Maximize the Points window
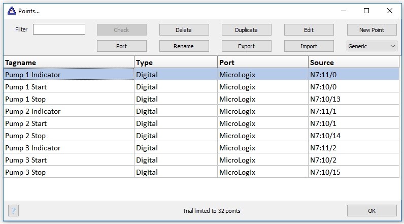This screenshot has width=404, height=224. pos(366,11)
